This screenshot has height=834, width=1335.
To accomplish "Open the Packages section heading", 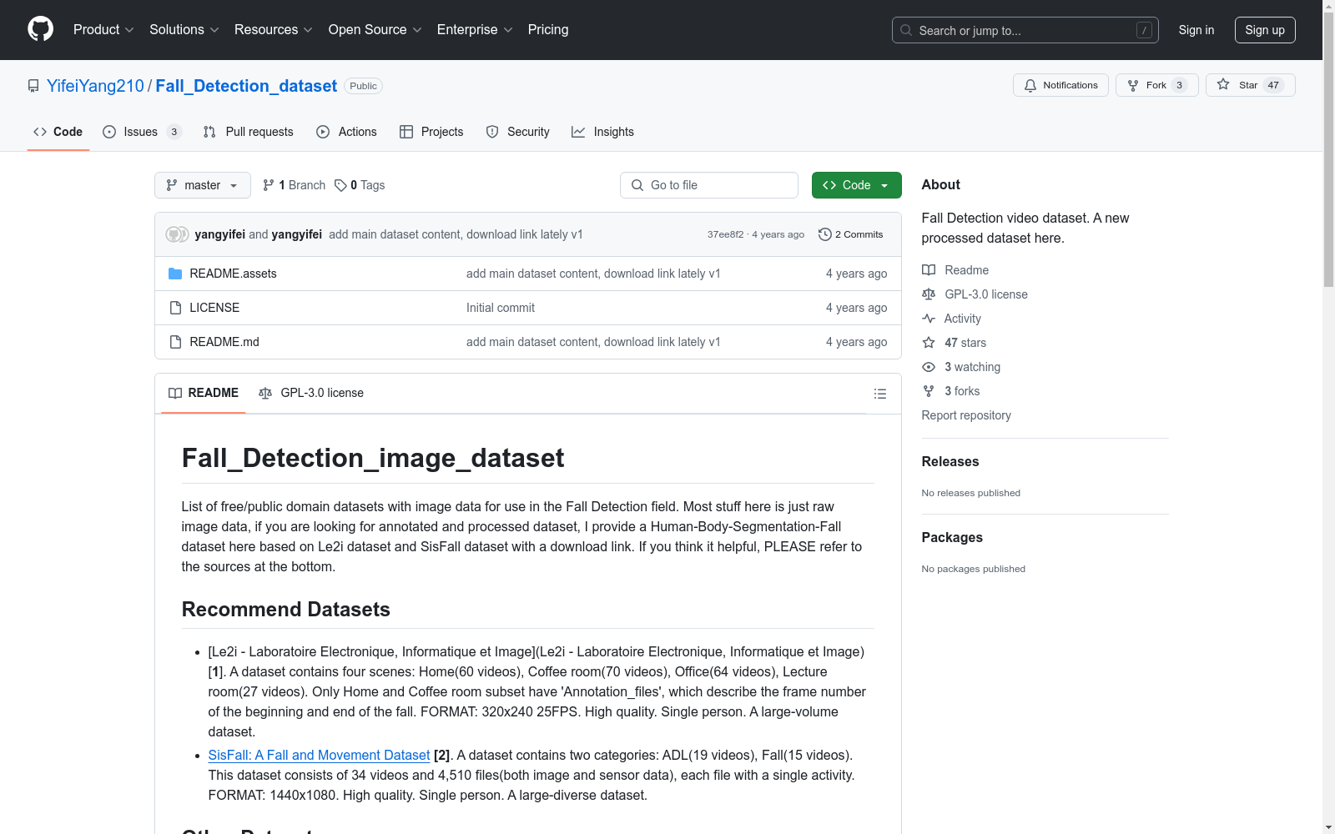I will coord(952,538).
